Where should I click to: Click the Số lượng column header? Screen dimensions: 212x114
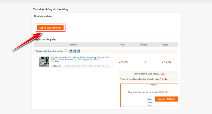(143, 45)
